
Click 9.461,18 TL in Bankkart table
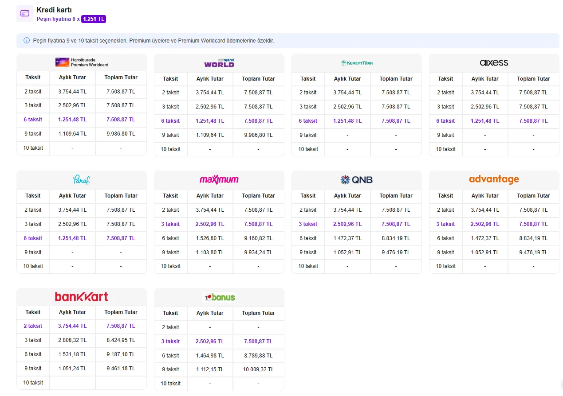(x=121, y=369)
